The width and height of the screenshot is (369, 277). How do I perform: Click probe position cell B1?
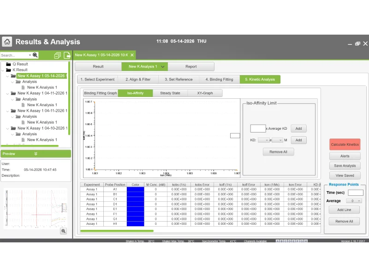115,194
